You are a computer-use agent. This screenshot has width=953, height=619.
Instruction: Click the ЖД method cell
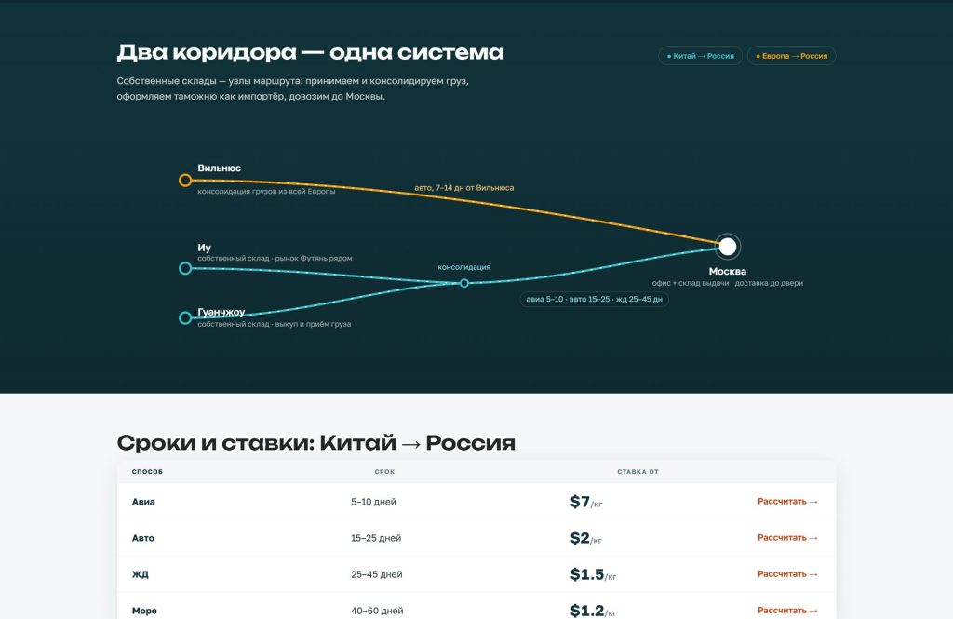[x=141, y=574]
